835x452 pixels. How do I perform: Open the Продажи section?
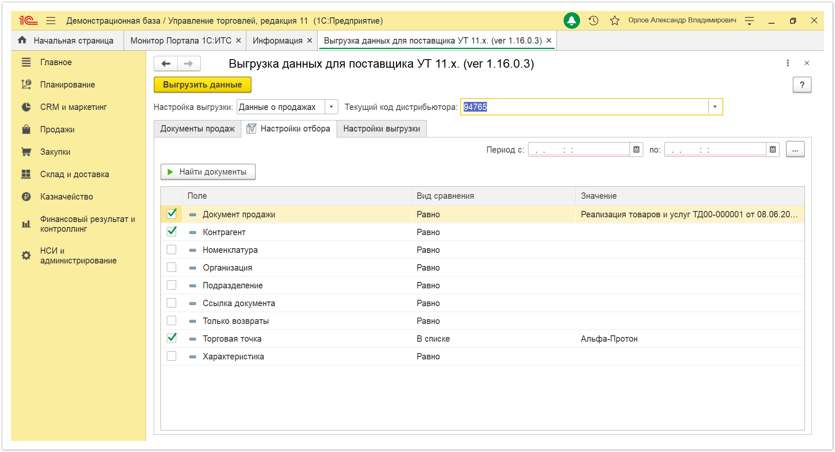click(x=57, y=129)
